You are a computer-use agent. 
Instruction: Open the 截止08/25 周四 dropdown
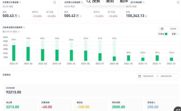11,31
